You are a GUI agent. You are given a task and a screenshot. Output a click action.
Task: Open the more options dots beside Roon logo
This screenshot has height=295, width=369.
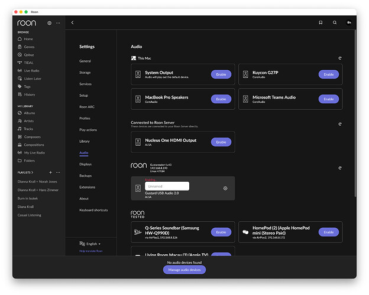pos(58,23)
